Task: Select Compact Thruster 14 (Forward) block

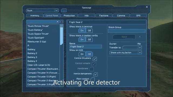Action: pos(43,73)
